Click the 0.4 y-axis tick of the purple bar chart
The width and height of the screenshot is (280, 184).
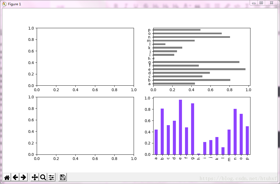pos(147,132)
